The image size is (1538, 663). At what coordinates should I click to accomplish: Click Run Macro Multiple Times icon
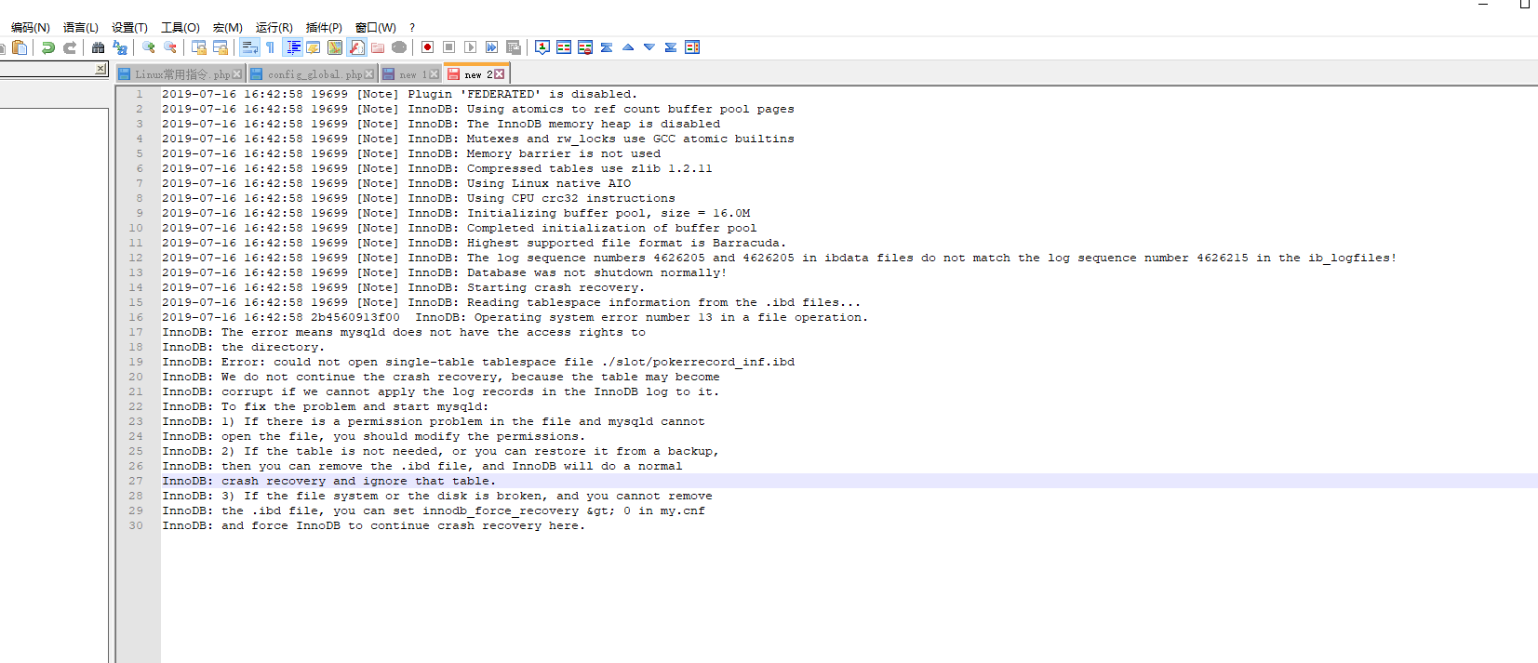pos(491,47)
